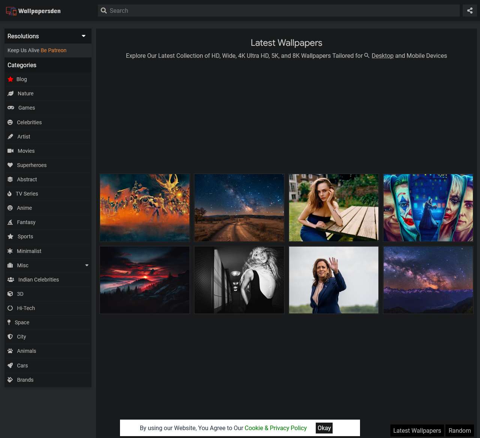This screenshot has width=480, height=438.
Task: Click the red star Blog icon
Action: [x=10, y=79]
